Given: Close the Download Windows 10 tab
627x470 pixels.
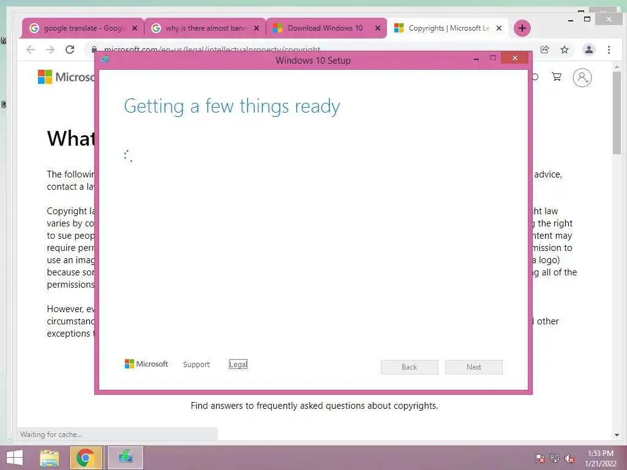Looking at the screenshot, I should [x=377, y=28].
